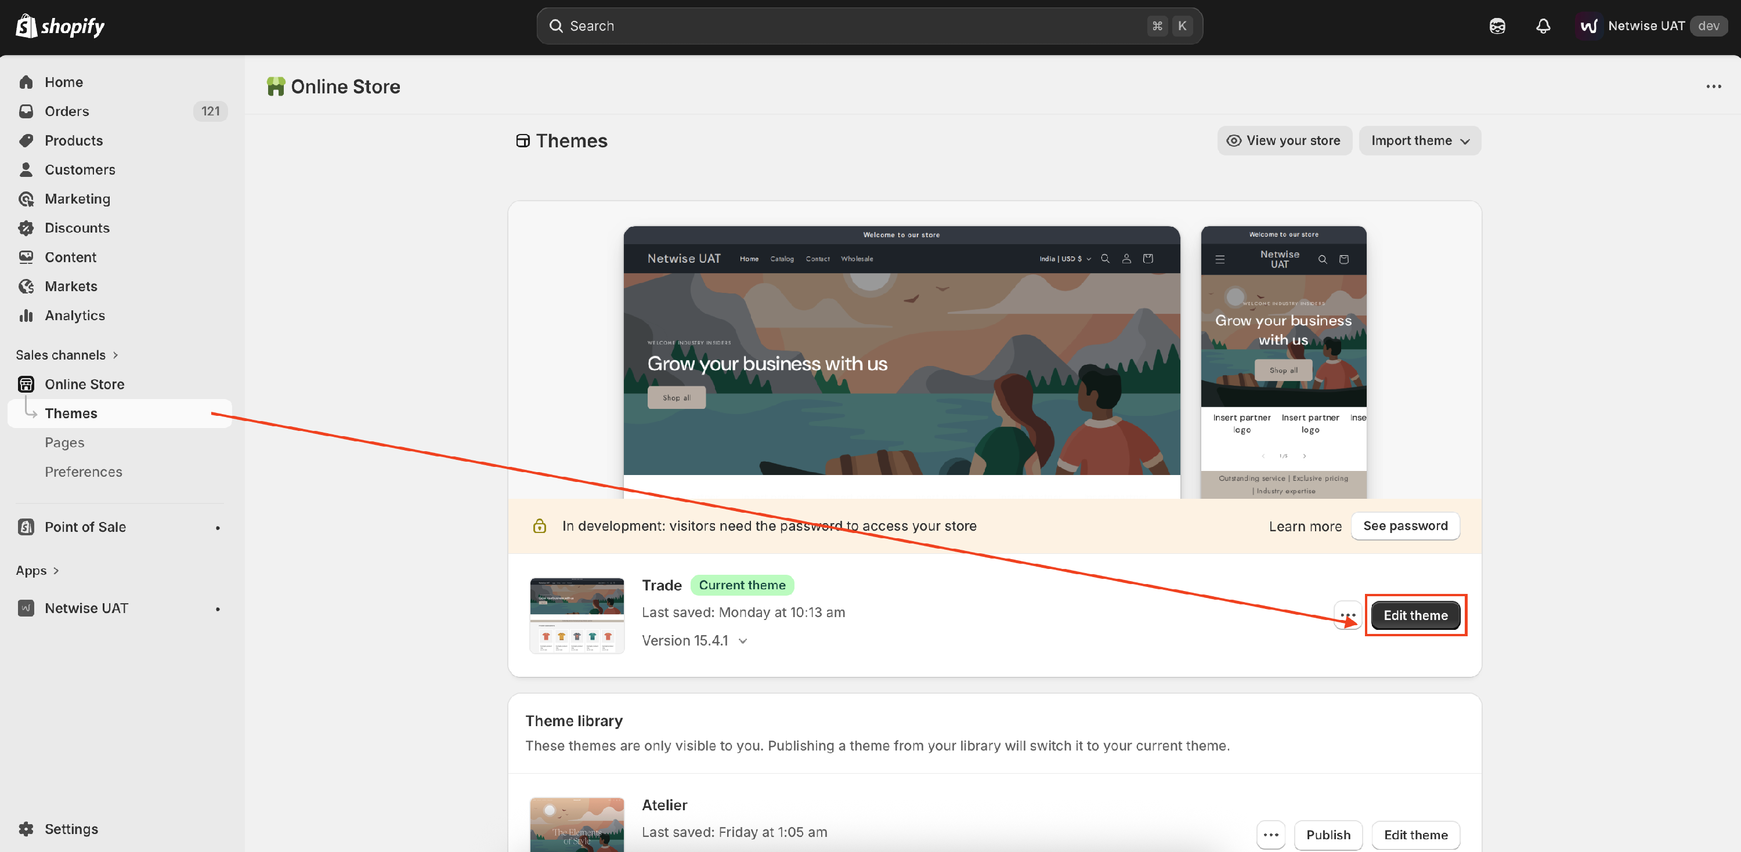Viewport: 1741px width, 852px height.
Task: Click the notifications bell icon
Action: pyautogui.click(x=1543, y=26)
